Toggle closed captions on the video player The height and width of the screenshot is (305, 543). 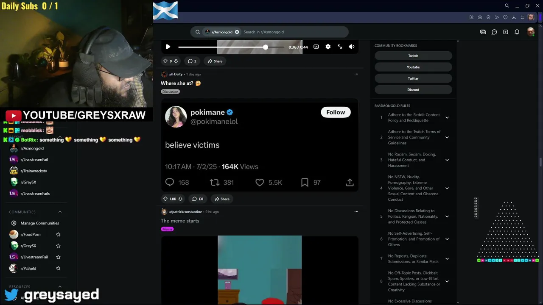[x=316, y=47]
